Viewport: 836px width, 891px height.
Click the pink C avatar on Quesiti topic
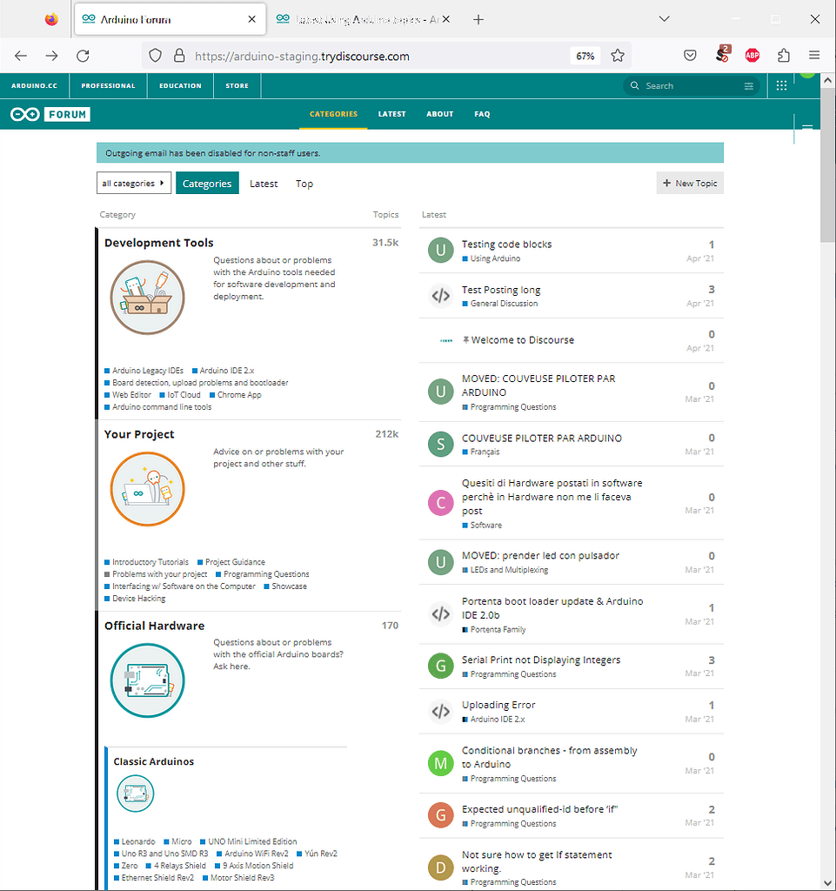pyautogui.click(x=441, y=503)
